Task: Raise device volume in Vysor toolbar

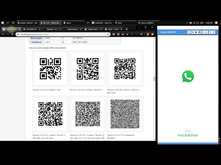Action: [x=206, y=32]
